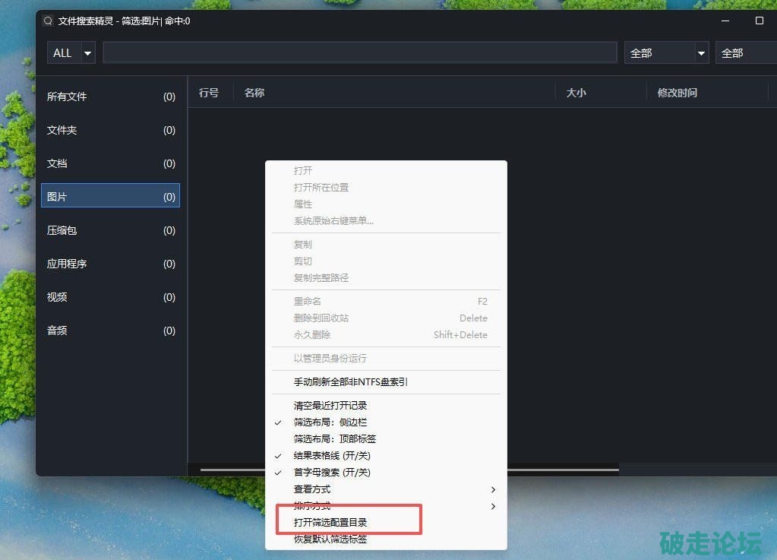
Task: Expand the 查看方式 submenu
Action: [386, 489]
